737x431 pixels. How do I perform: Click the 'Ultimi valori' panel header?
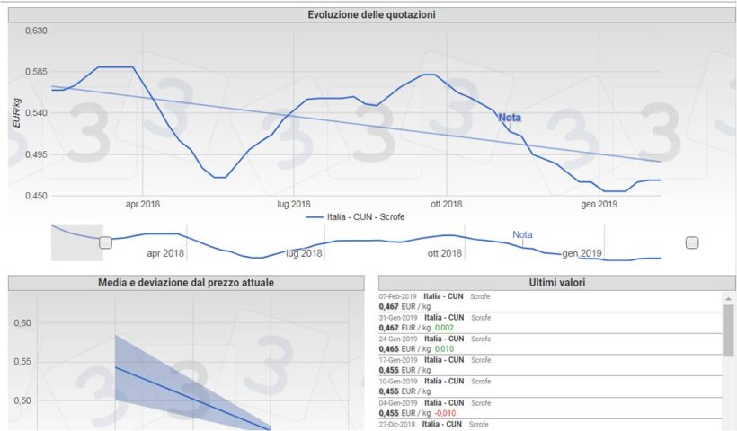(x=556, y=283)
